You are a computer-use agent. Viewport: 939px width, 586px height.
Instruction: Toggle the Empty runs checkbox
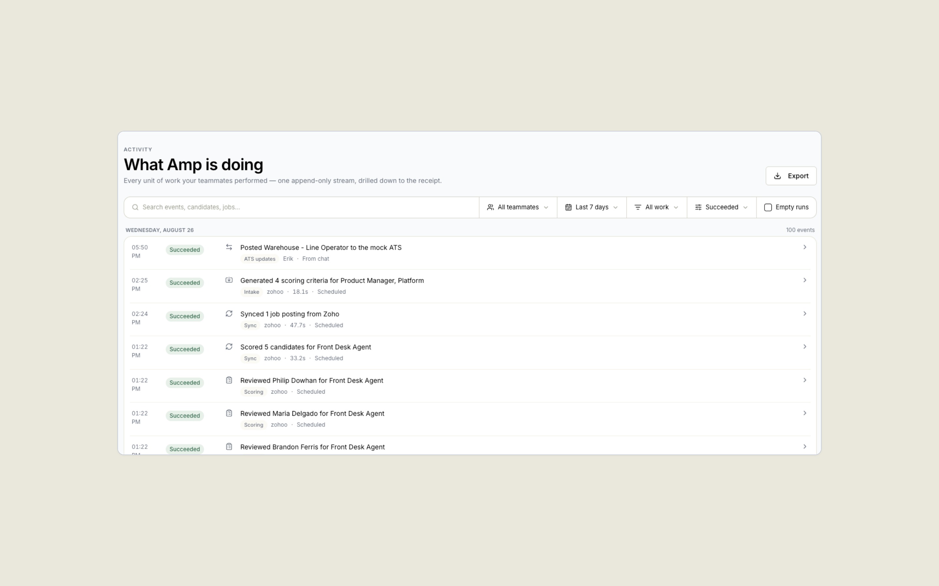tap(768, 207)
